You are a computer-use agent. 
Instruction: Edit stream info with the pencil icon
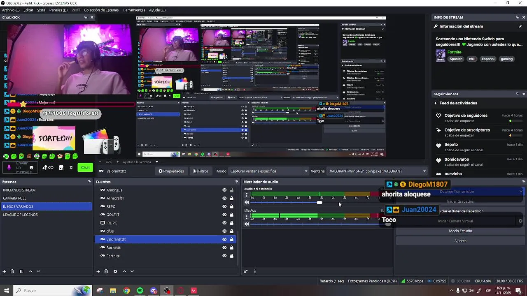point(520,26)
